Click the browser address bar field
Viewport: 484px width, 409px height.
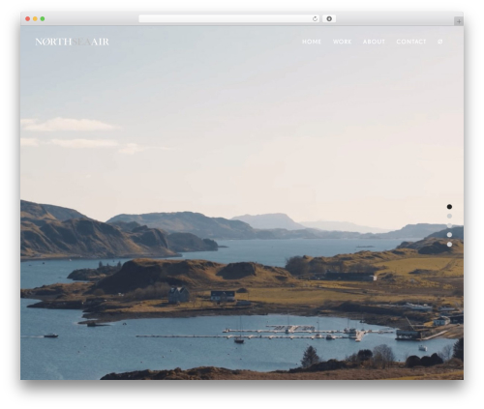228,18
